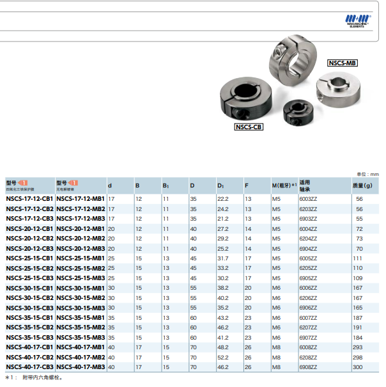This screenshot has height=387, width=386.
Task: Click the orange tag icon in the second 型号 header
Action: pyautogui.click(x=73, y=183)
